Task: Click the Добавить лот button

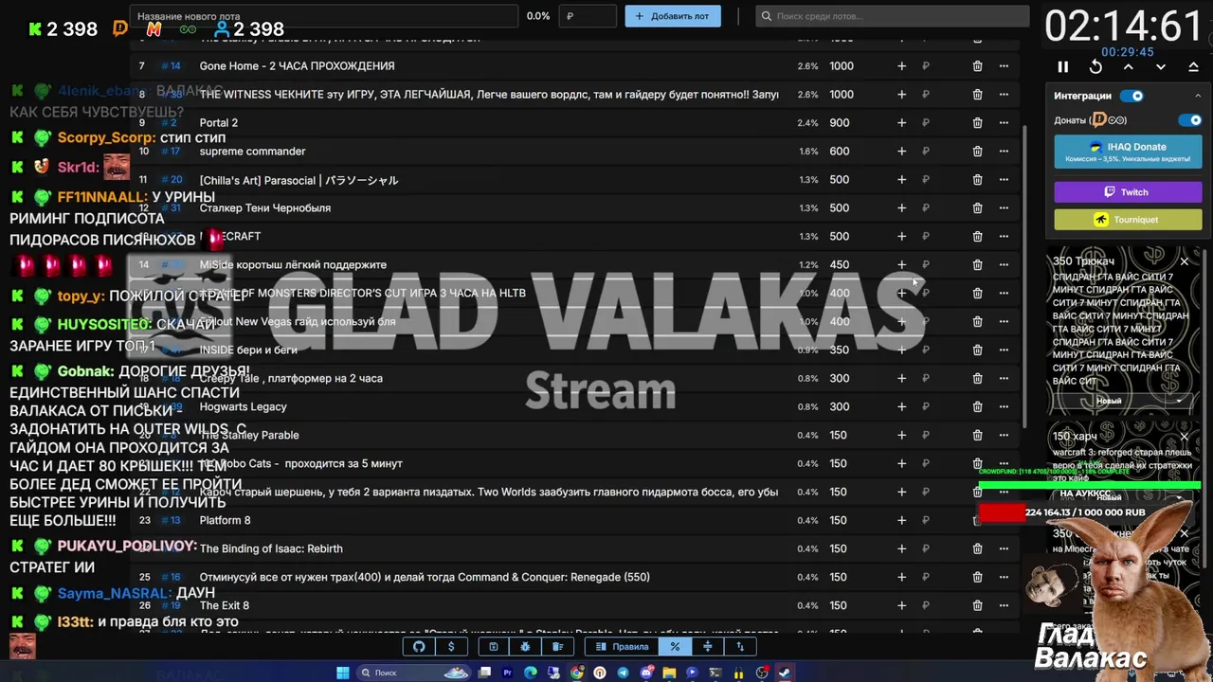Action: point(673,16)
